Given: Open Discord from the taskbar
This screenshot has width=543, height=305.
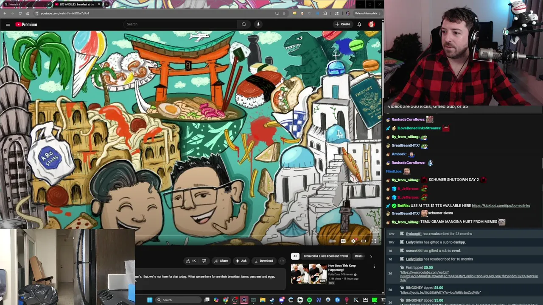Looking at the screenshot, I should (x=281, y=300).
